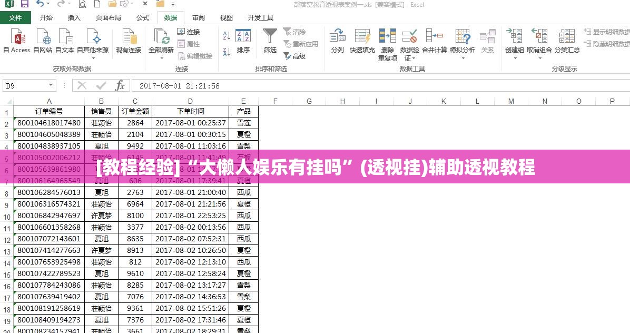Click cell with amount 2864
630x333 pixels.
pyautogui.click(x=135, y=123)
